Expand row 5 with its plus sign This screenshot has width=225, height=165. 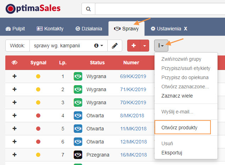(15, 129)
